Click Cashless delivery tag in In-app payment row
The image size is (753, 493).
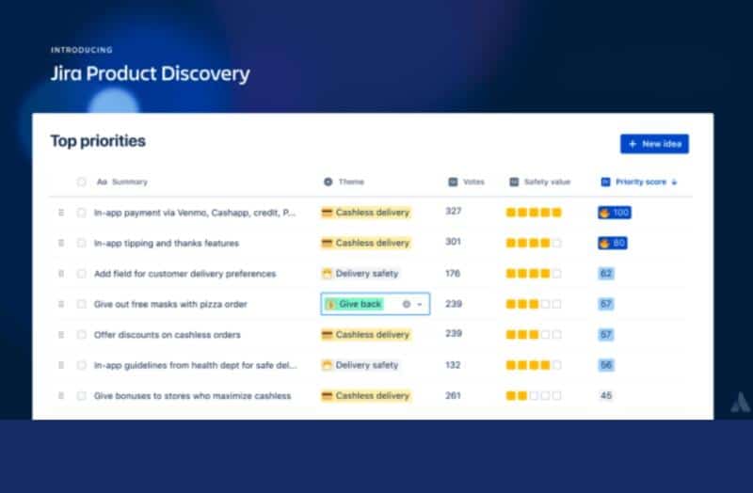point(366,213)
